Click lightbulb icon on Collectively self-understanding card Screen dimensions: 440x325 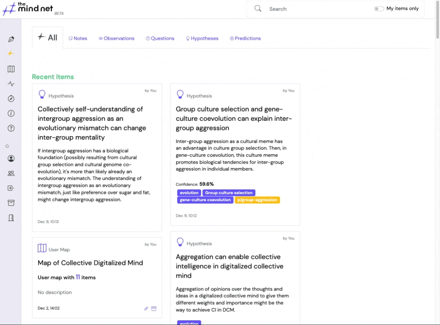[x=42, y=94]
